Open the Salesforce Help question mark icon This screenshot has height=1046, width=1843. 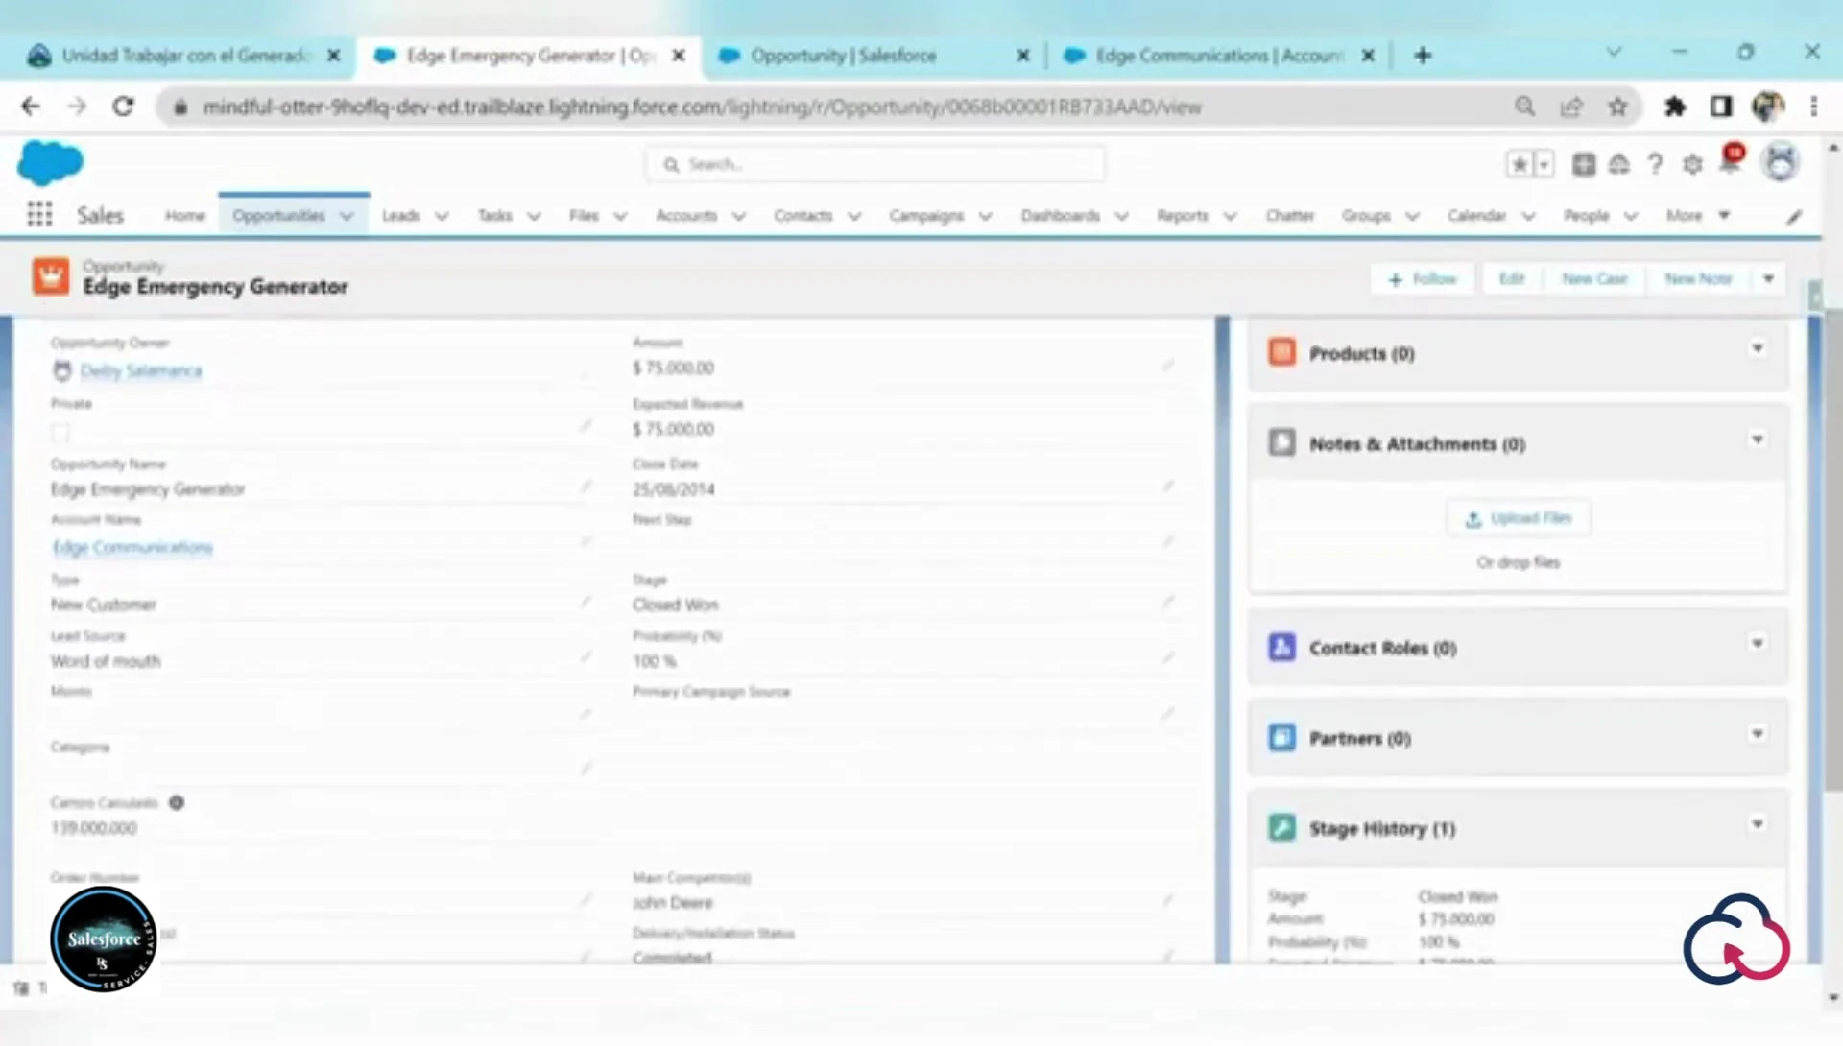1655,165
